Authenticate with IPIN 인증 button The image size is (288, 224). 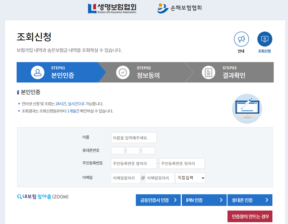pyautogui.click(x=204, y=200)
